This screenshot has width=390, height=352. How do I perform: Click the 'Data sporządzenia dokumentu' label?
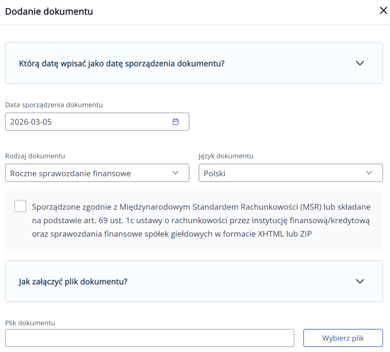point(54,105)
